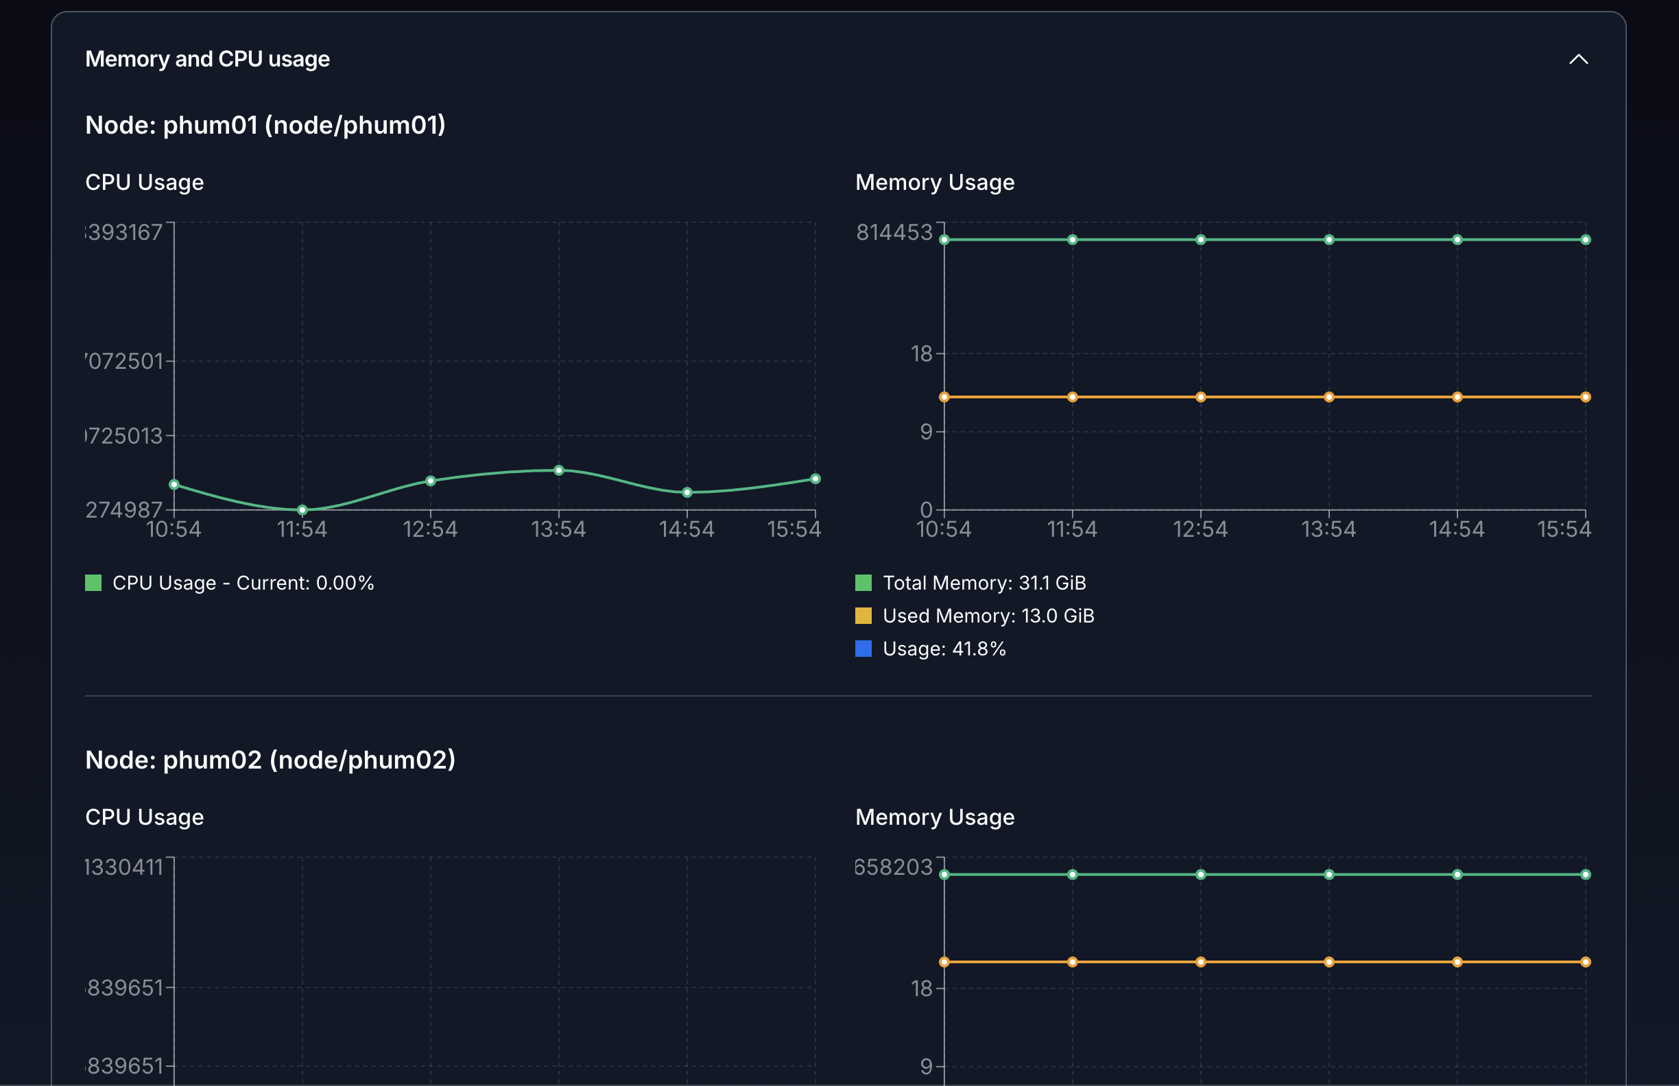Toggle the Used Memory: 13.0 GiB legend entry
The width and height of the screenshot is (1679, 1086).
coord(988,616)
